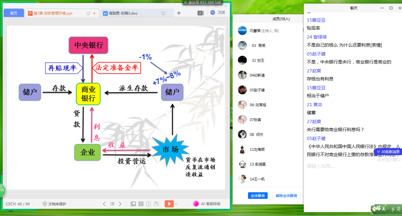Image resolution: width=402 pixels, height=216 pixels.
Task: Start slideshow with the orange play button
Action: point(169,204)
